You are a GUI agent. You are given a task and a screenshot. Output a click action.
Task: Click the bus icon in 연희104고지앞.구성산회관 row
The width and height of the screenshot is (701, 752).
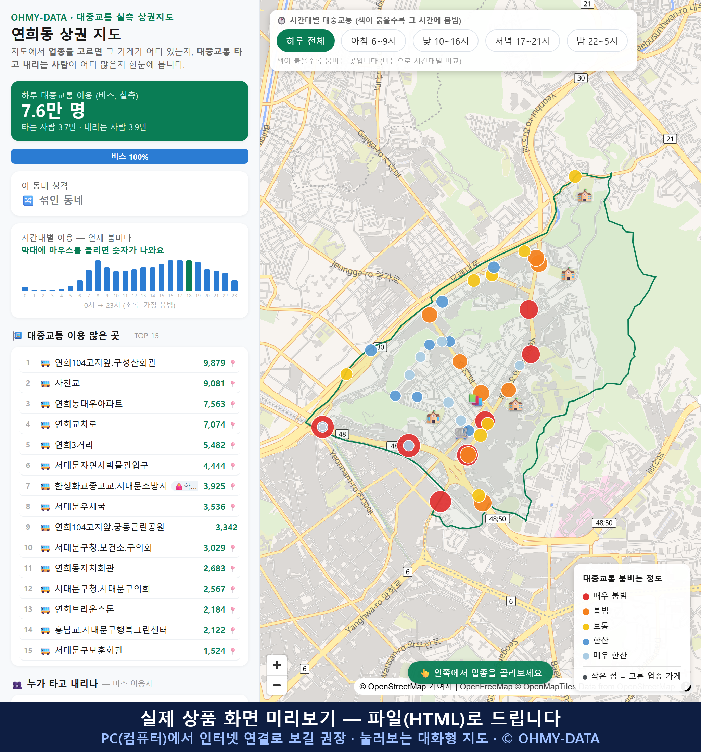[45, 363]
